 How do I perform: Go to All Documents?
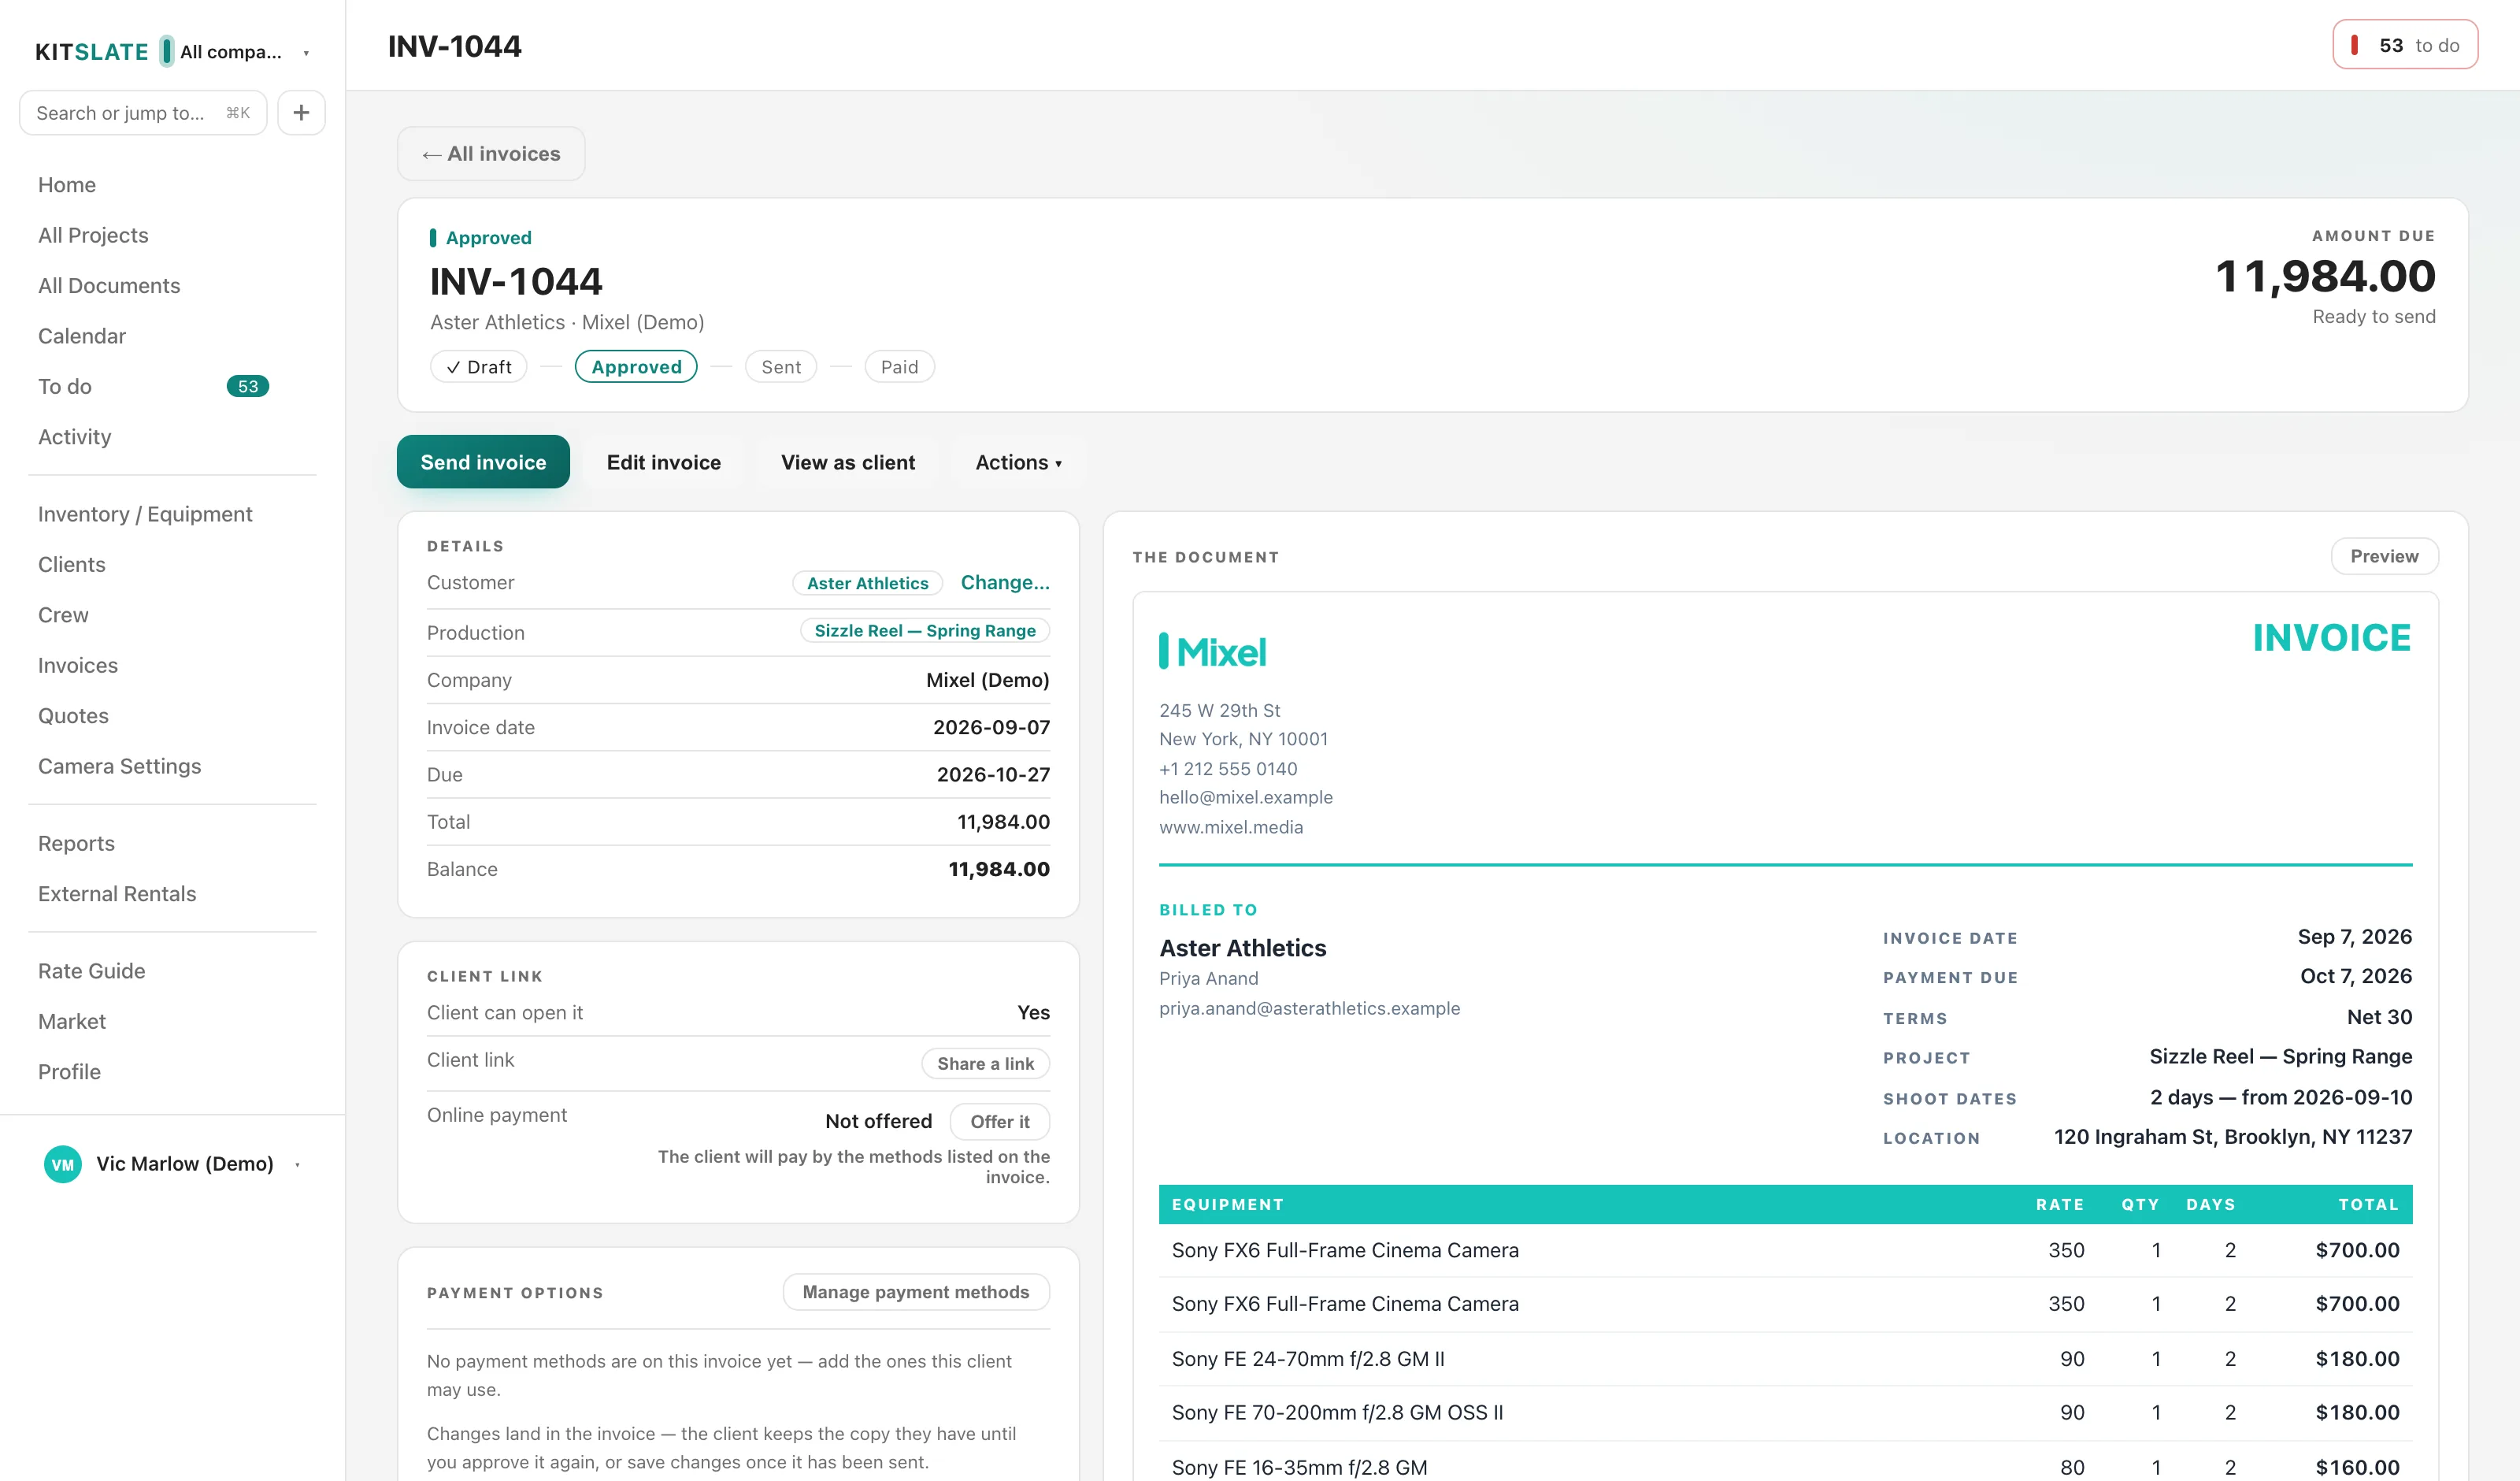click(x=109, y=285)
